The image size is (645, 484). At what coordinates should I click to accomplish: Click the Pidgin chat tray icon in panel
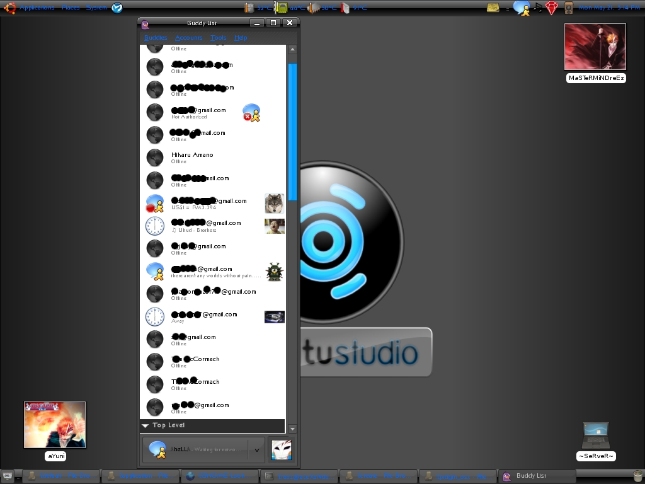[x=522, y=8]
